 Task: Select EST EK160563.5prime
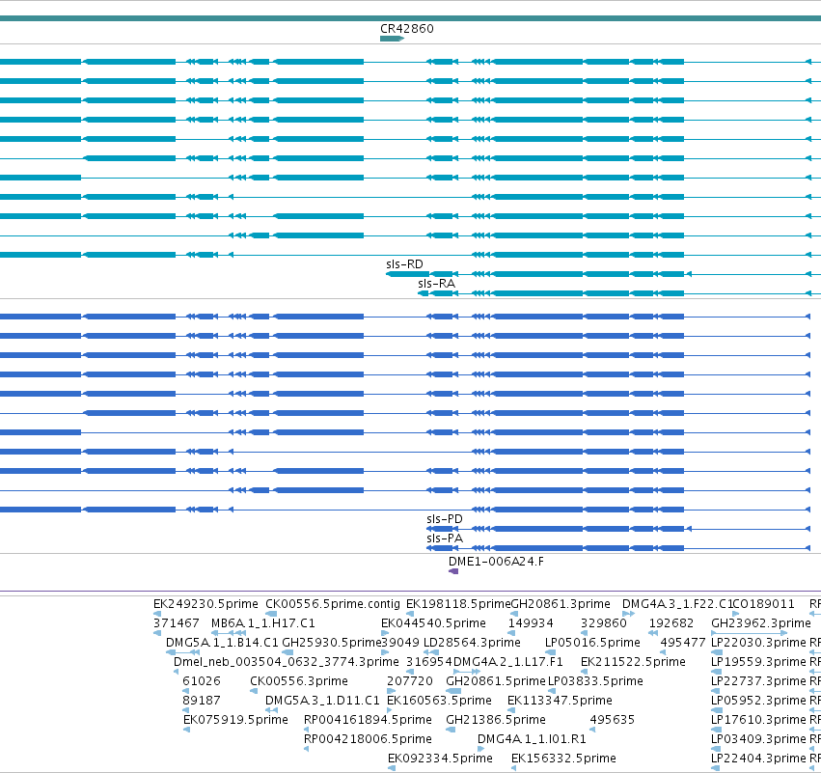point(439,701)
